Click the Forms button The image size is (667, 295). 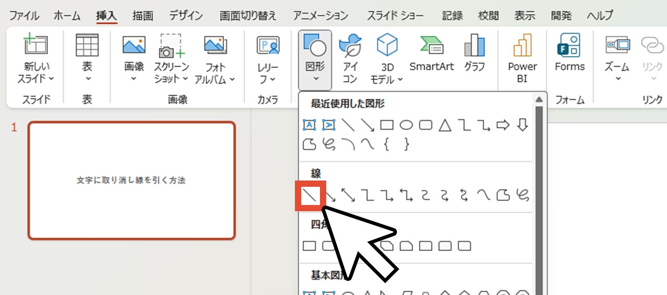570,53
